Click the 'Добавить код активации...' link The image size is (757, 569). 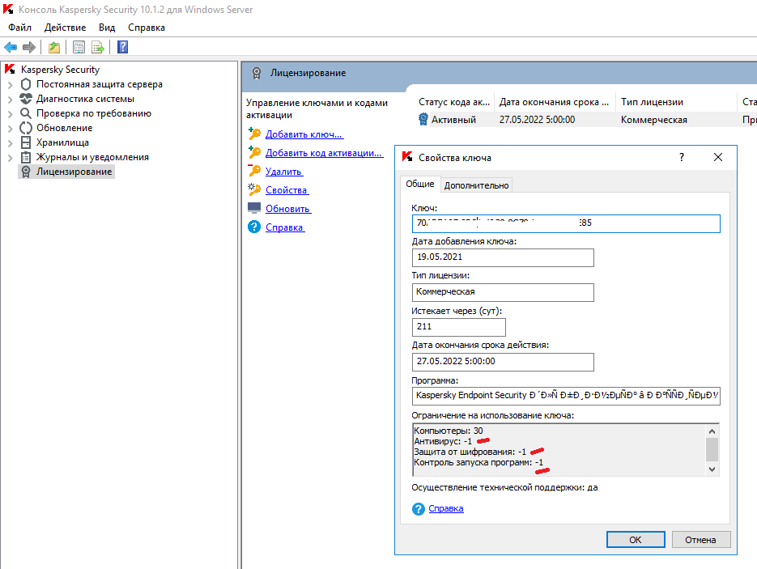pyautogui.click(x=324, y=152)
